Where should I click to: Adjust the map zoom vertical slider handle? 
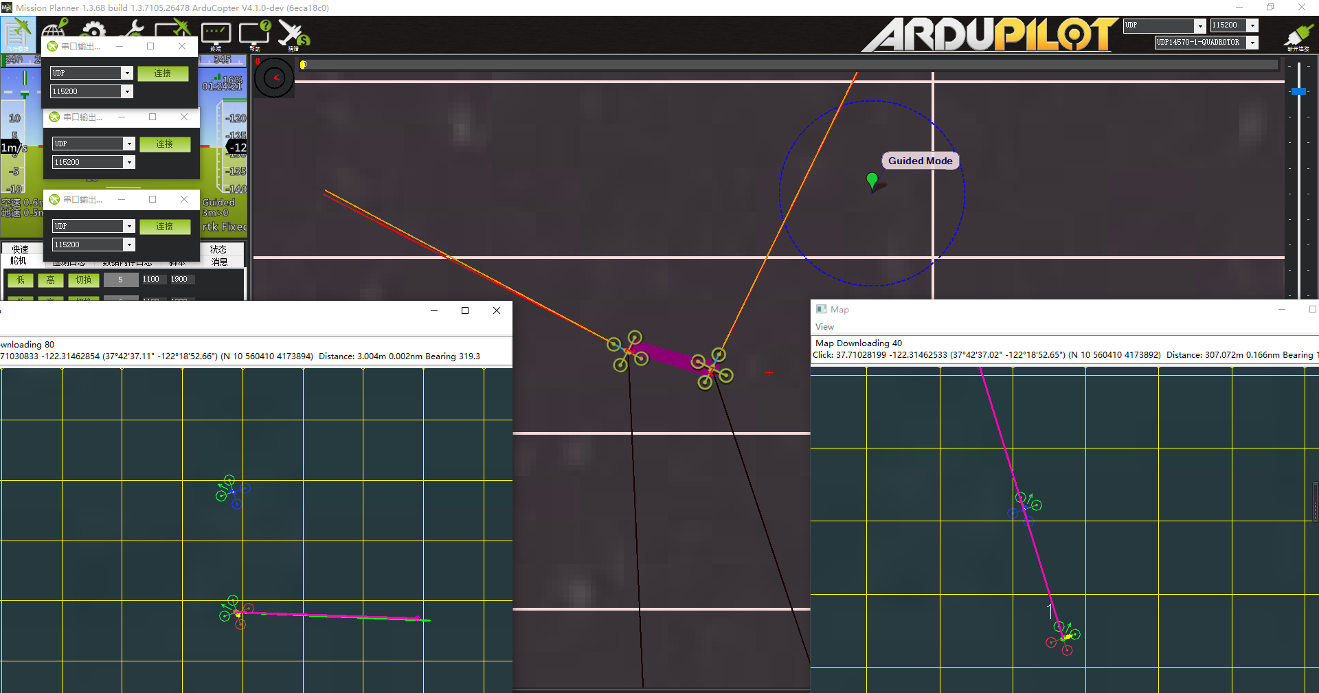point(1298,91)
